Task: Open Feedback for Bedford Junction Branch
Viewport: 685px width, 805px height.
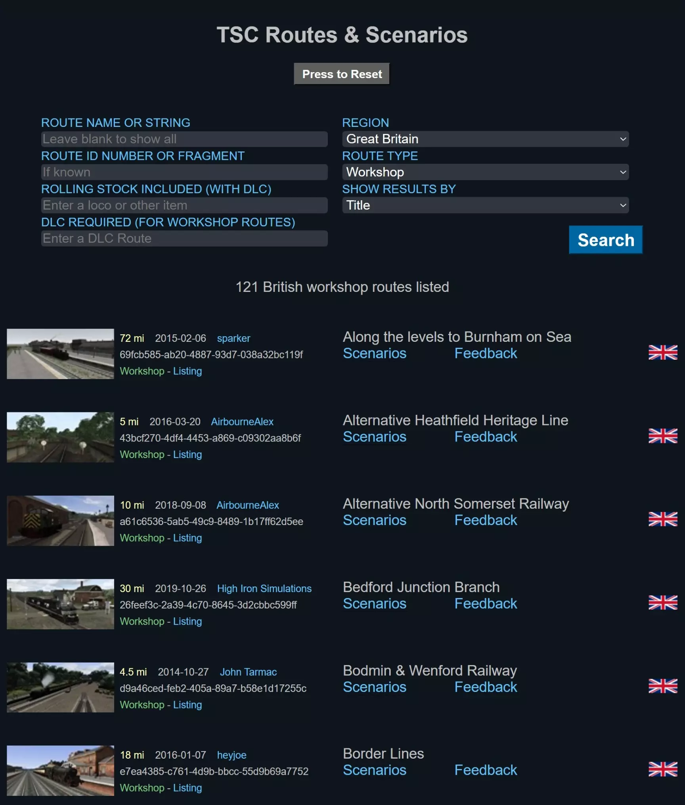Action: tap(486, 604)
